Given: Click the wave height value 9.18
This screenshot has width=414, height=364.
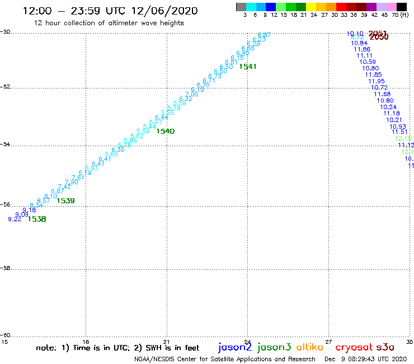Looking at the screenshot, I should (29, 210).
